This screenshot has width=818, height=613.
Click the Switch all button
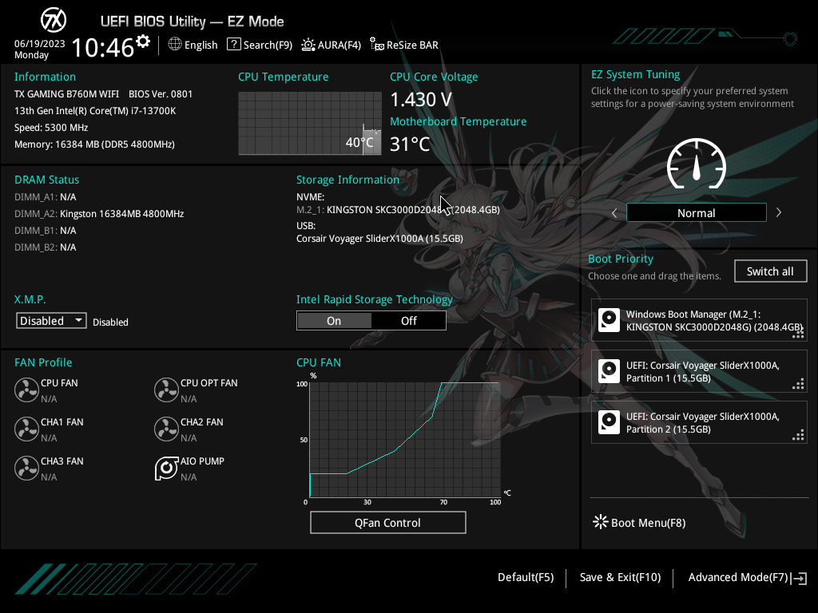pos(770,271)
